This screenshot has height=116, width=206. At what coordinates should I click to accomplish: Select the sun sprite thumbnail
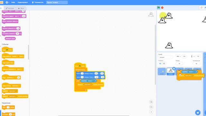click(162, 72)
